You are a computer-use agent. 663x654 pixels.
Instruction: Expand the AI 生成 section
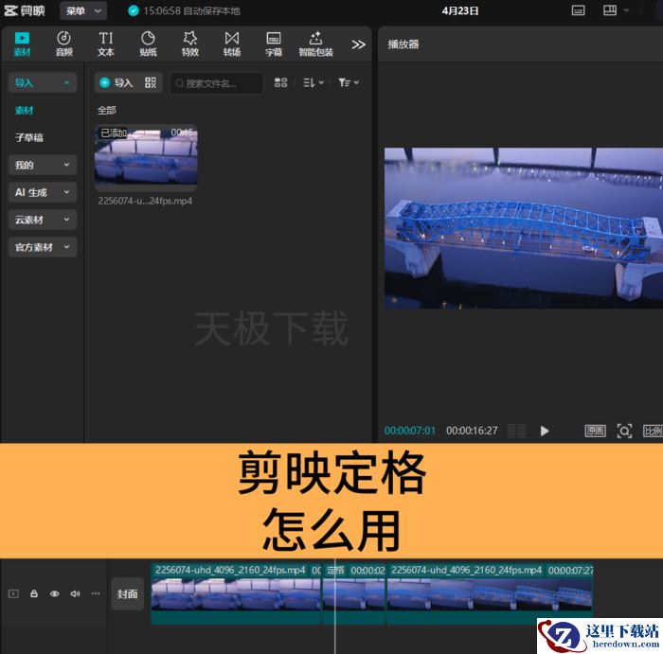click(x=43, y=192)
